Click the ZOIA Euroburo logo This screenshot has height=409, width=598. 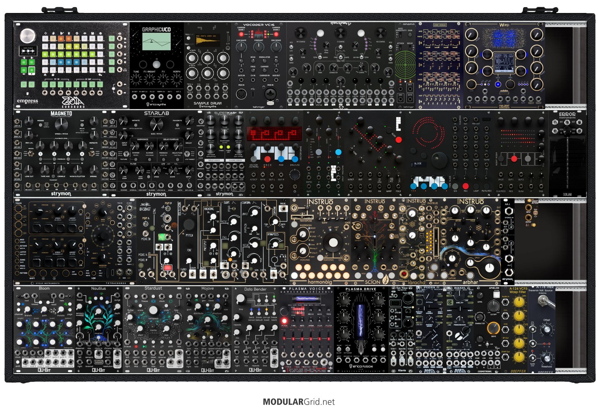point(73,102)
